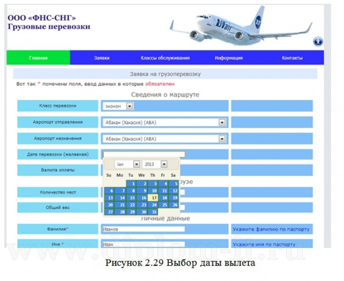Open the Информация menu tab
Viewport: 344px width, 281px height.
229,58
